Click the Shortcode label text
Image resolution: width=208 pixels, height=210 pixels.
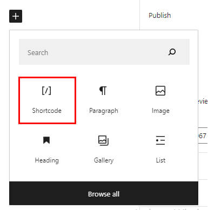[46, 111]
